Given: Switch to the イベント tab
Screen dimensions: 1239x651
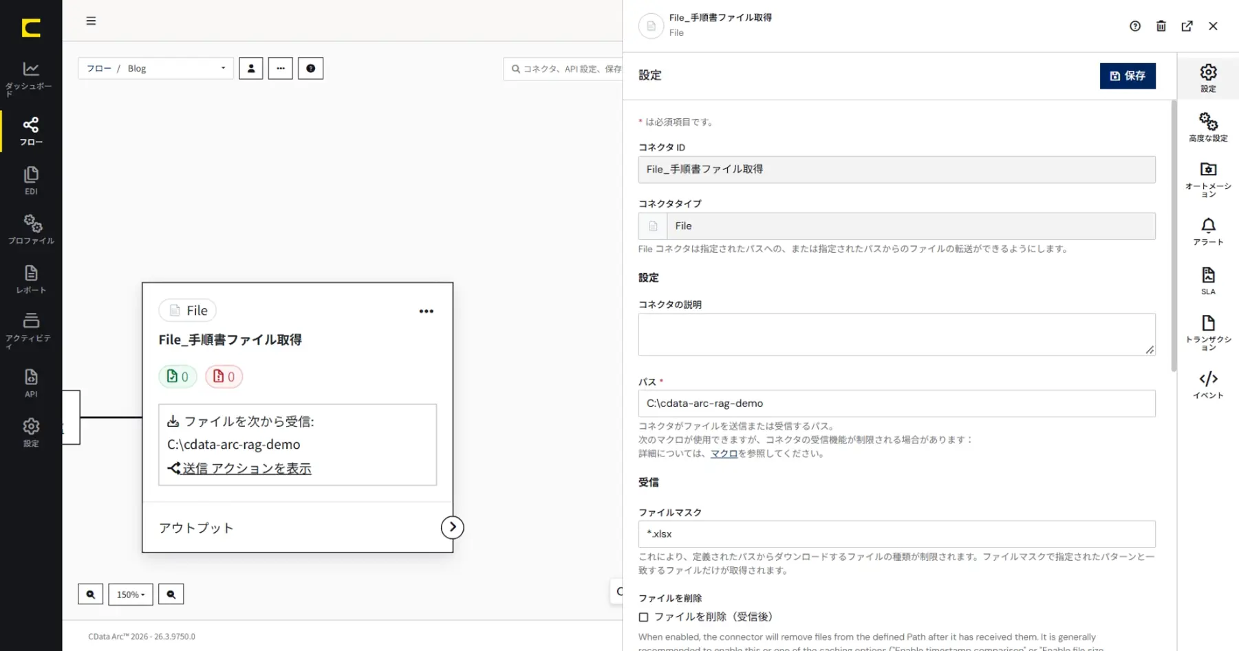Looking at the screenshot, I should point(1209,385).
